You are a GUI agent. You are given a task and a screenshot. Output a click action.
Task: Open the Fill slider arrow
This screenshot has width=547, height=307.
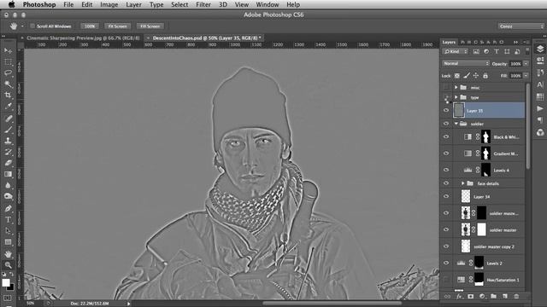pos(526,76)
